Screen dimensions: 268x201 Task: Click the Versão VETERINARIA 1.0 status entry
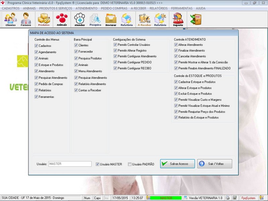point(205,198)
